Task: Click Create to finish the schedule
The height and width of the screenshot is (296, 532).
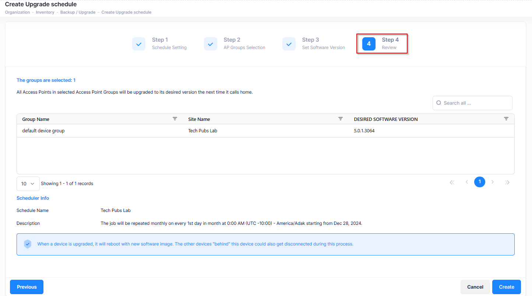Action: (x=506, y=287)
